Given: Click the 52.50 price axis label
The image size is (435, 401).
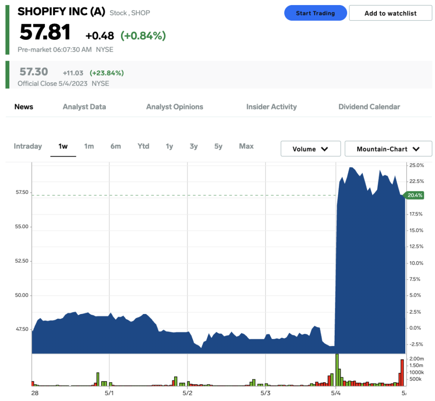Looking at the screenshot, I should 22,261.
